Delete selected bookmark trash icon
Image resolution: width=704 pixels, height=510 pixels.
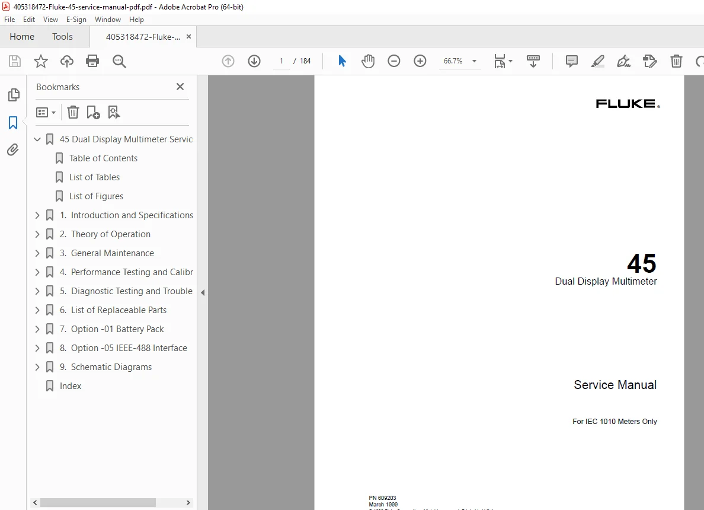[73, 112]
